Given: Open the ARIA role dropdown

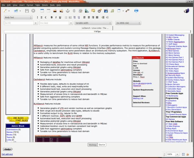Looking at the screenshot, I should point(128,23).
